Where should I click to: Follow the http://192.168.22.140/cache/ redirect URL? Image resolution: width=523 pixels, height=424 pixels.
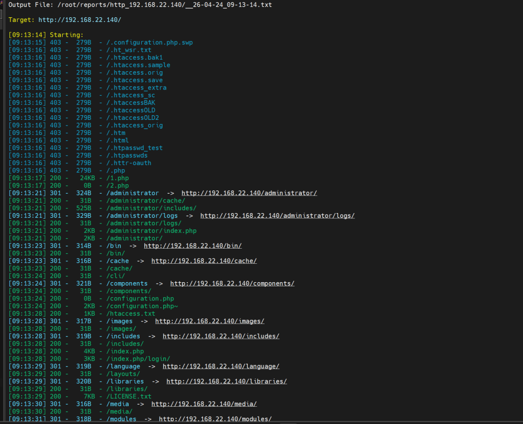click(204, 261)
